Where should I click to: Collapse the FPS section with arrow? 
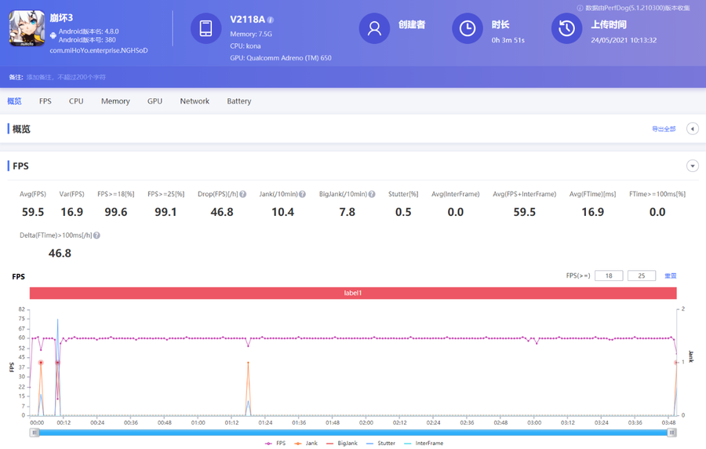[692, 166]
